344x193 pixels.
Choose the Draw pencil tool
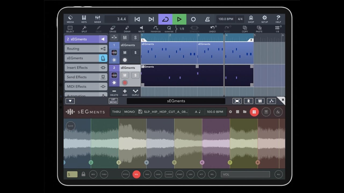(127, 29)
